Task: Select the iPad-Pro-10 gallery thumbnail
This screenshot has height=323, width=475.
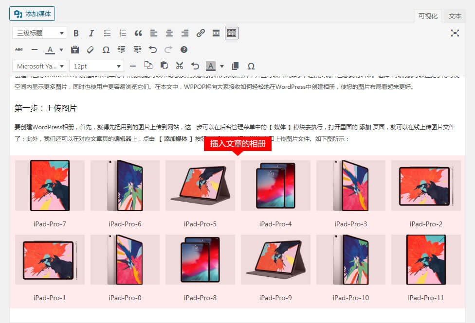Action: 351,260
